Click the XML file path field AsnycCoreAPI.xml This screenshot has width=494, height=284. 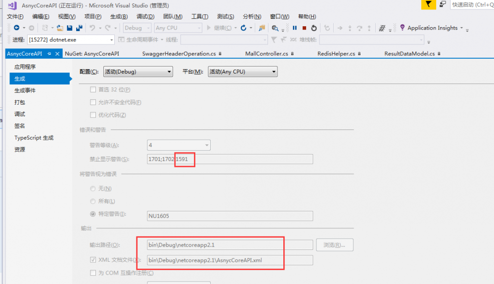(230, 260)
